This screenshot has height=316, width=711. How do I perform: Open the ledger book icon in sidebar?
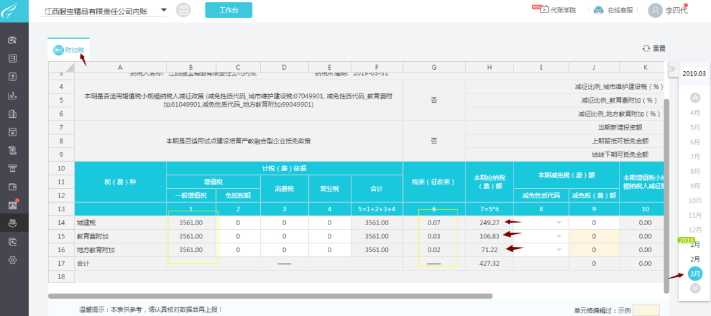click(13, 58)
